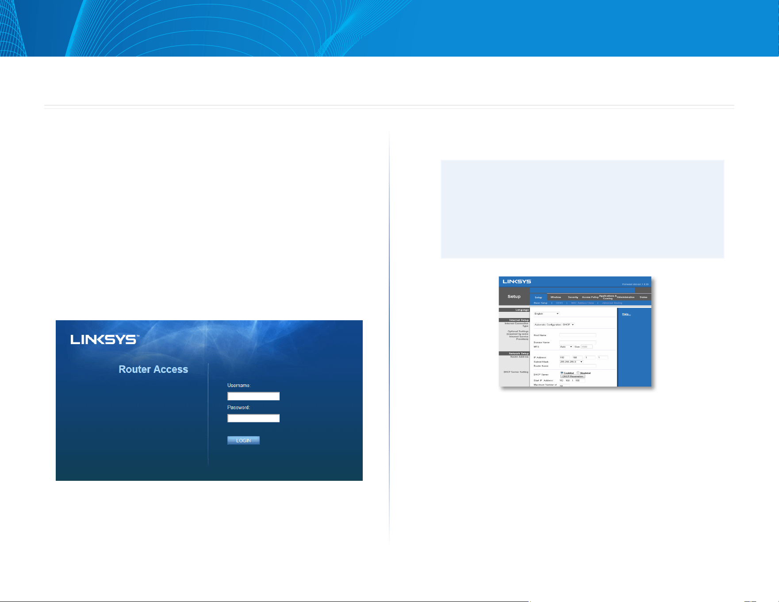Select the DHCP Server Disabled radio button
The image size is (779, 602).
tap(578, 373)
